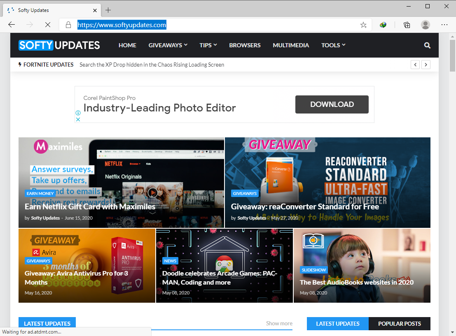Open Earn Netflix Gift Card with Maximiles article
This screenshot has width=456, height=336.
tap(90, 206)
